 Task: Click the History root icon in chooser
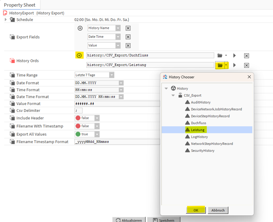(173, 88)
